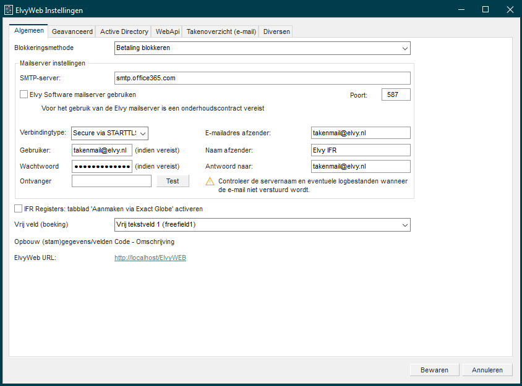
Task: Enable Elvy Software mailserver gebruiken checkbox
Action: (24, 94)
